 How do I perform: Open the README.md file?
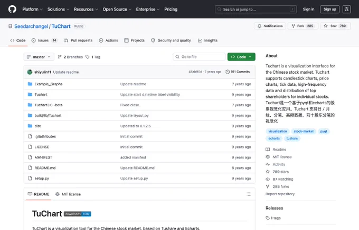(45, 168)
